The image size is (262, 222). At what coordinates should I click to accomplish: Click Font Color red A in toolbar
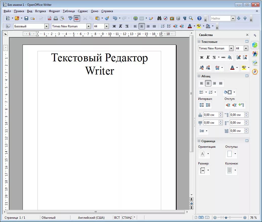[x=190, y=26]
